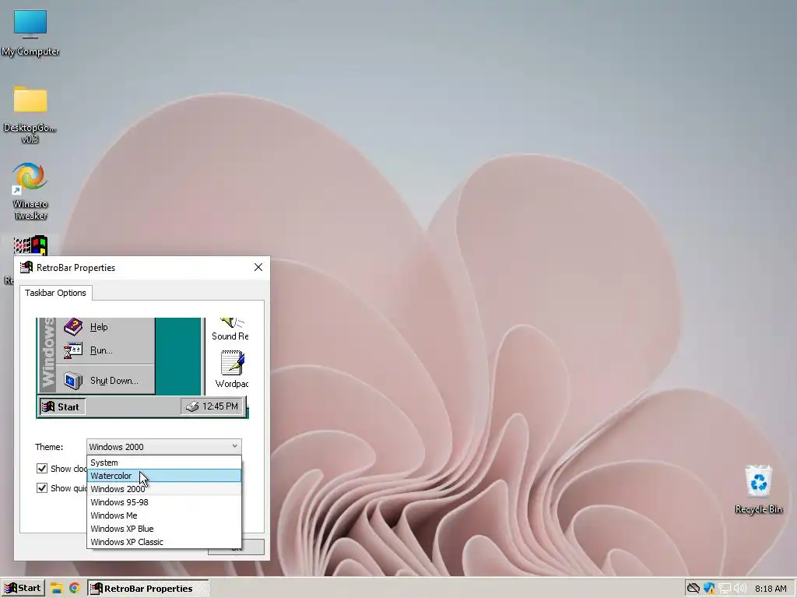This screenshot has height=598, width=797.
Task: Open Windows Security shield tray icon
Action: point(708,589)
